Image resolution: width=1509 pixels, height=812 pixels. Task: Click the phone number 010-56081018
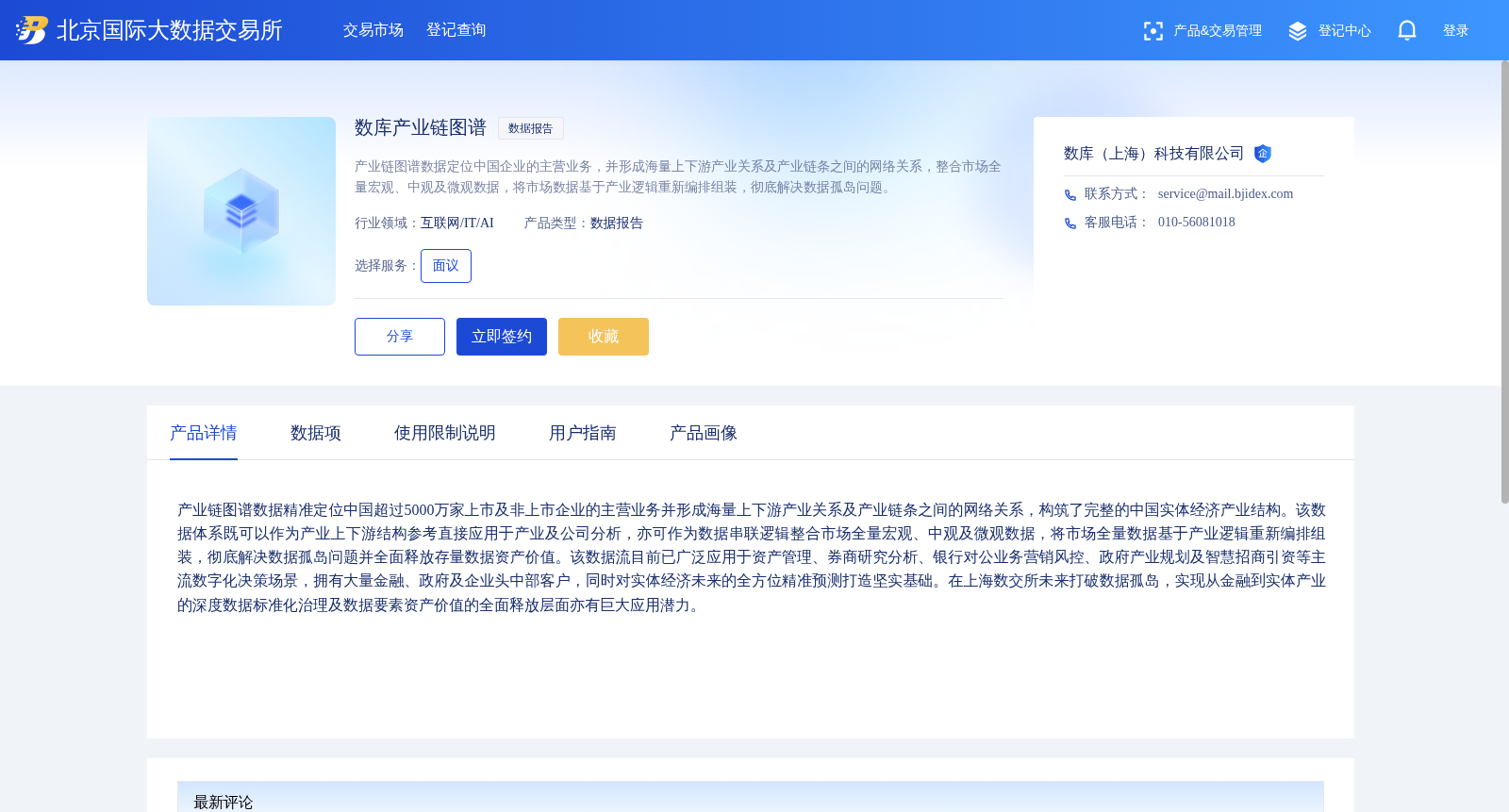[1197, 223]
